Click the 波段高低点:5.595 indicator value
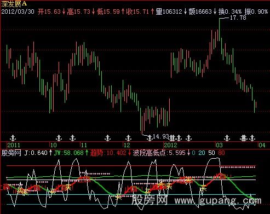270x214 pixels. pos(159,153)
